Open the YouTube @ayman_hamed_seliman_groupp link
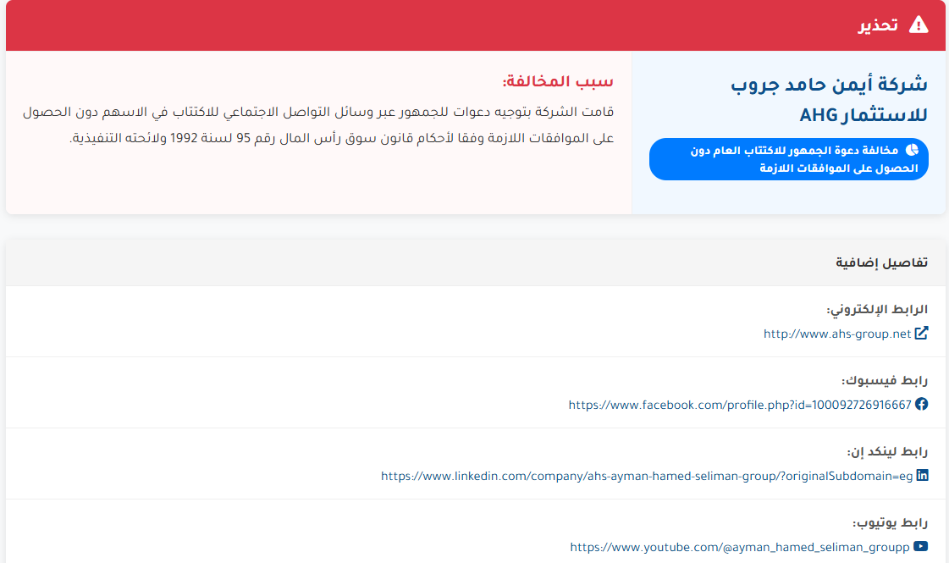The height and width of the screenshot is (563, 949). pyautogui.click(x=740, y=547)
